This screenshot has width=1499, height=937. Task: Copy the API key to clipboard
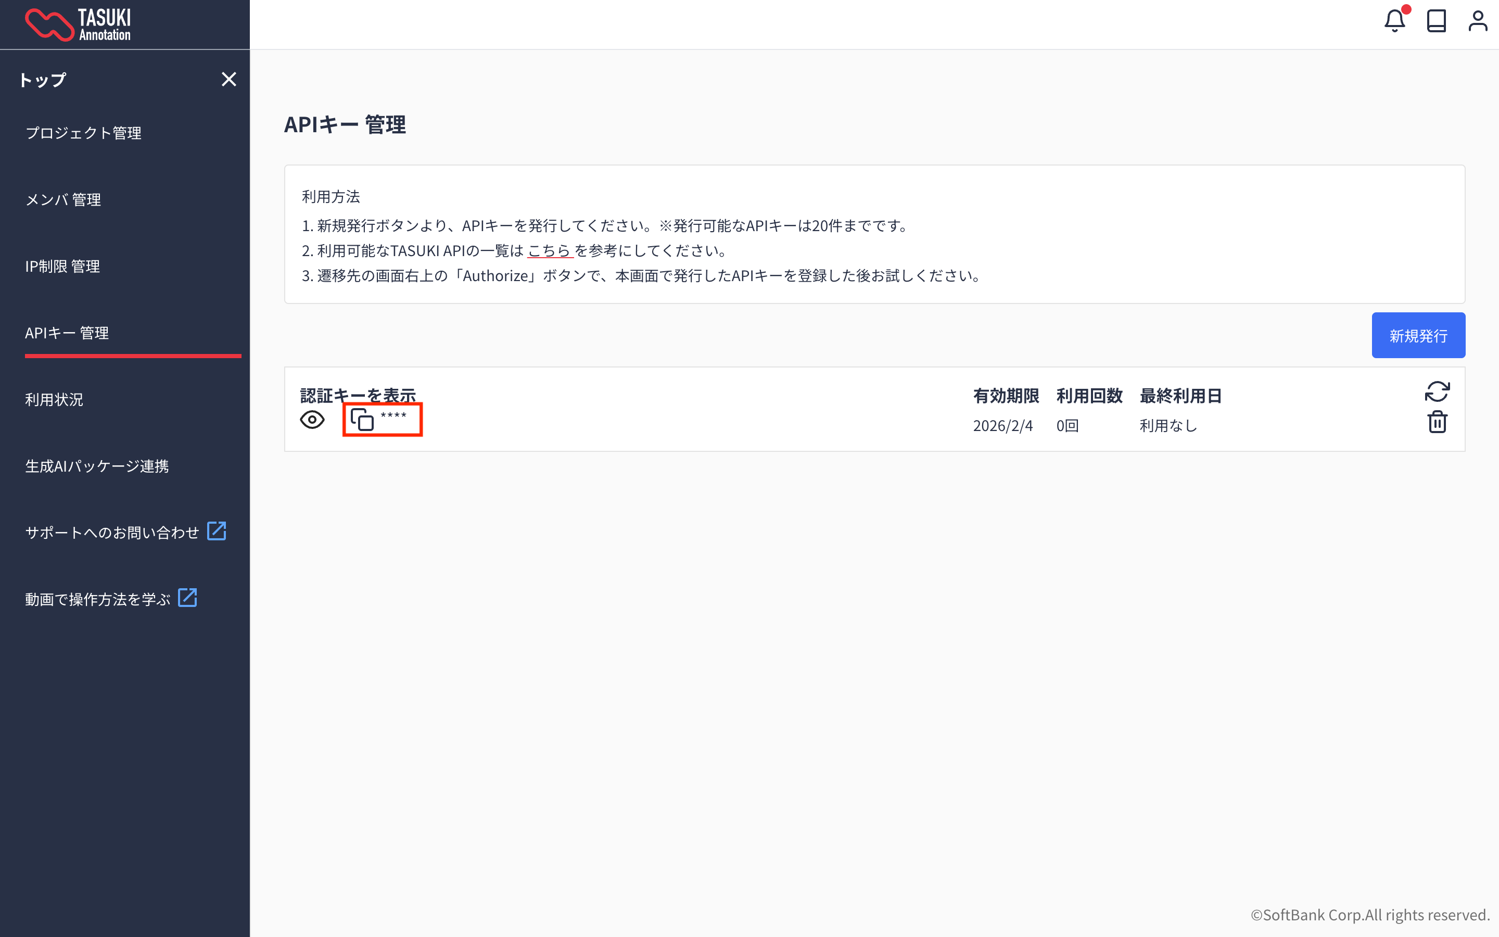click(x=362, y=420)
